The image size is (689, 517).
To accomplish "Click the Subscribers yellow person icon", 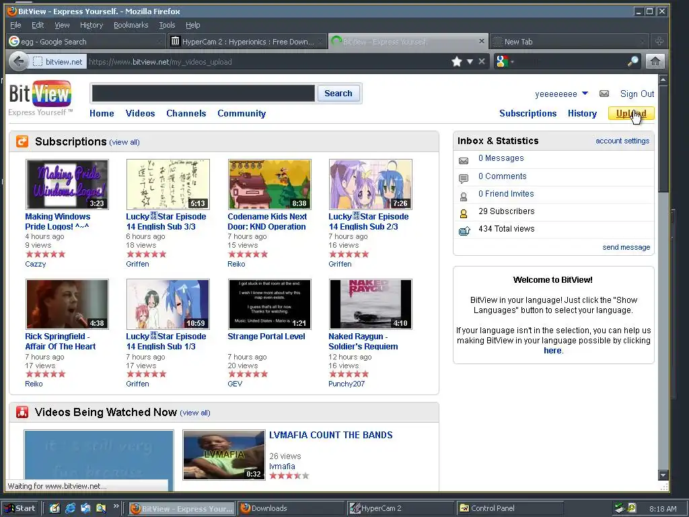I will [x=464, y=213].
